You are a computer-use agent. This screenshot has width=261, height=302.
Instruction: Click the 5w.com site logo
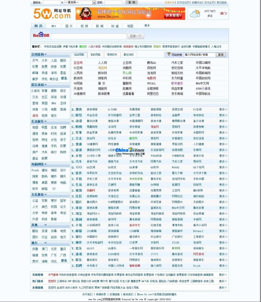[52, 14]
